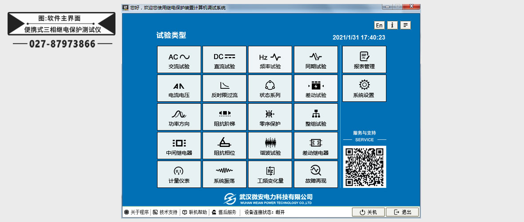The height and width of the screenshot is (222, 524).
Task: Open the state sequence (状态系列) module
Action: pos(270,88)
